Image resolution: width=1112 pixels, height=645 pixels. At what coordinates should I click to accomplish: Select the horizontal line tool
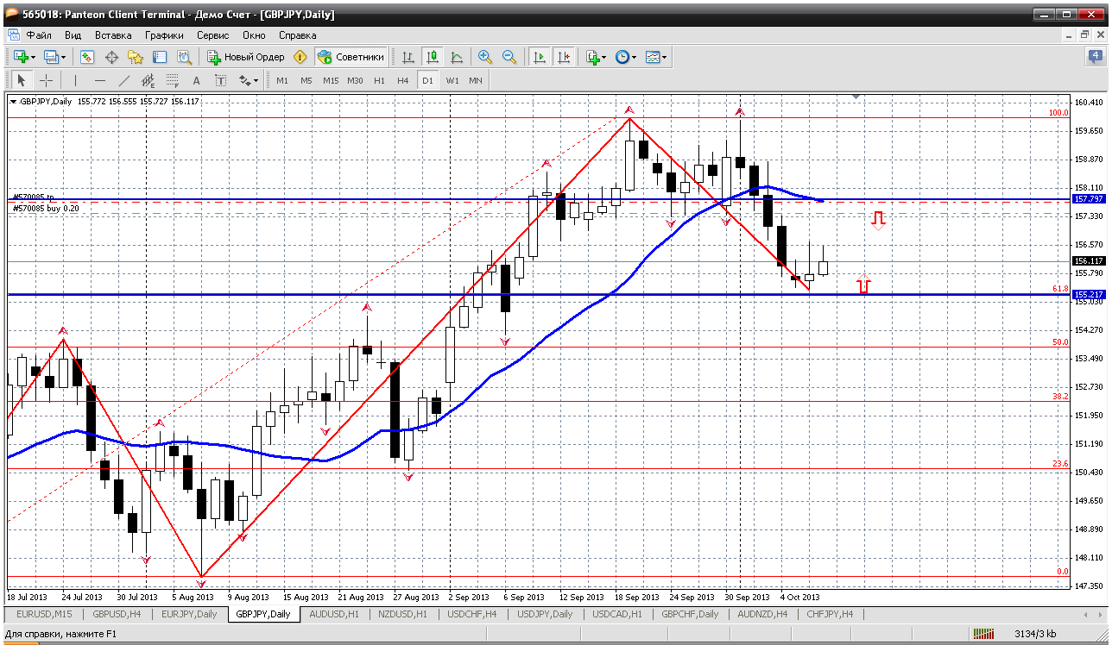[x=99, y=80]
